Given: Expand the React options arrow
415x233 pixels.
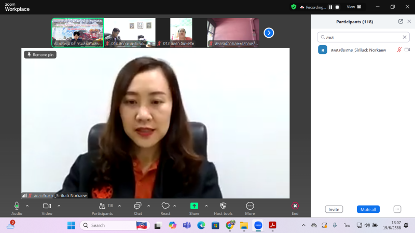Looking at the screenshot, I should click(175, 206).
